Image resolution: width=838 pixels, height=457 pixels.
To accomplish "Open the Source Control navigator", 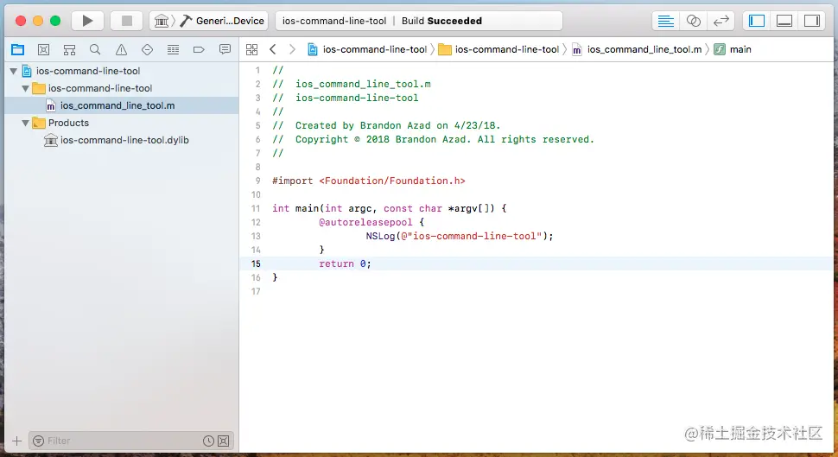I will coord(43,50).
